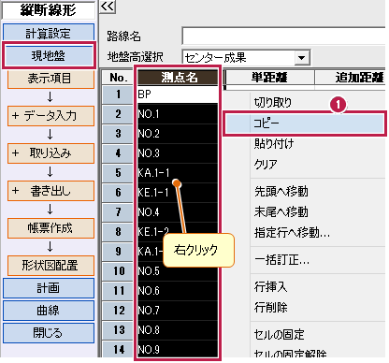The image size is (389, 363).
Task: Switch to the 曲線 section
Action: click(49, 311)
